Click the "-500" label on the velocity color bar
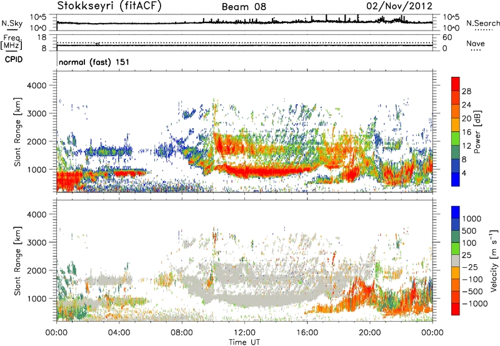Image resolution: width=500 pixels, height=346 pixels. tap(472, 292)
